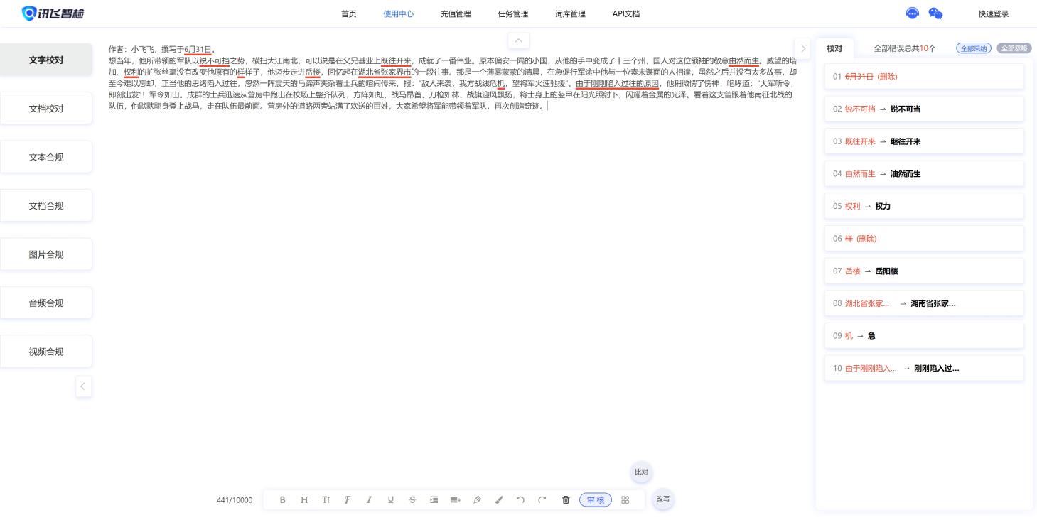This screenshot has width=1037, height=520.
Task: Collapse the left sidebar chevron
Action: coord(83,386)
